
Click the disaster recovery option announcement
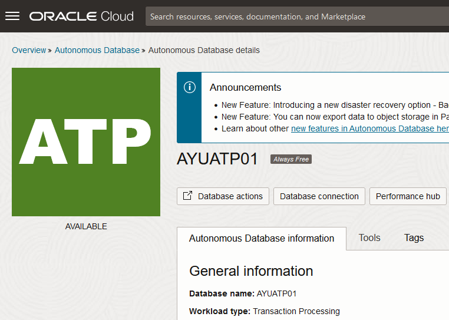335,105
